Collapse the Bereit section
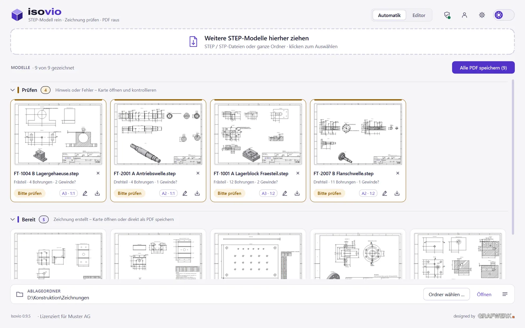The width and height of the screenshot is (525, 328). pyautogui.click(x=12, y=219)
